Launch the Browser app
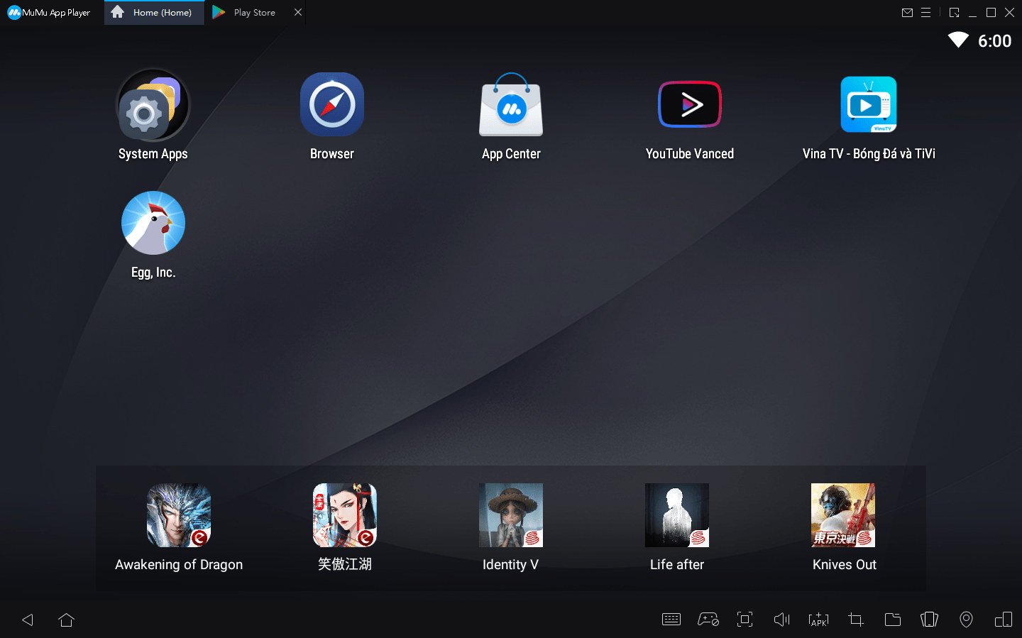 pos(332,104)
